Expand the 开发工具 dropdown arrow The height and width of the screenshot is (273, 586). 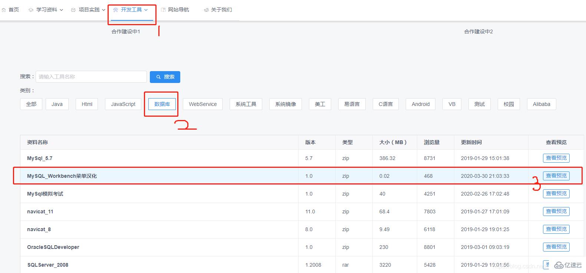click(x=146, y=10)
